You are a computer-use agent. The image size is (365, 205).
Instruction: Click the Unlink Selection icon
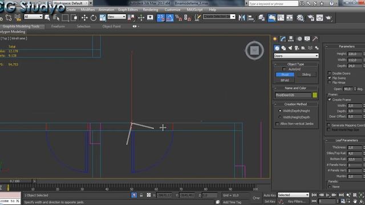[x=9, y=18]
